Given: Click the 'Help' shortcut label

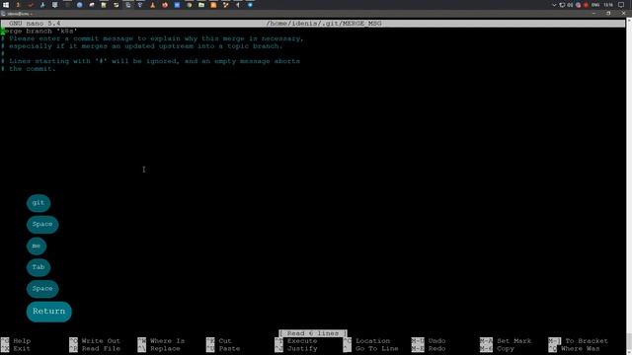Looking at the screenshot, I should click(22, 341).
